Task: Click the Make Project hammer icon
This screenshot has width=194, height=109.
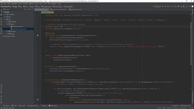Action: pos(153,6)
